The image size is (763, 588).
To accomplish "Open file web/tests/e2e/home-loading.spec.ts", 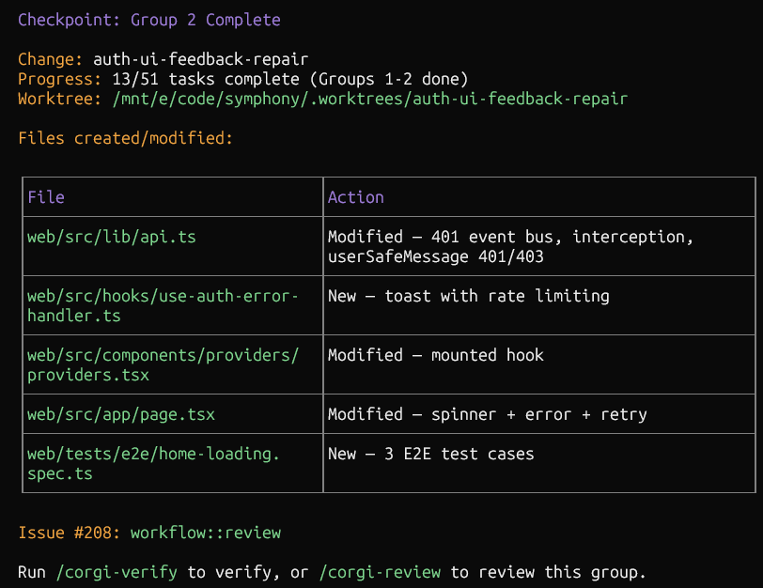I will click(153, 464).
